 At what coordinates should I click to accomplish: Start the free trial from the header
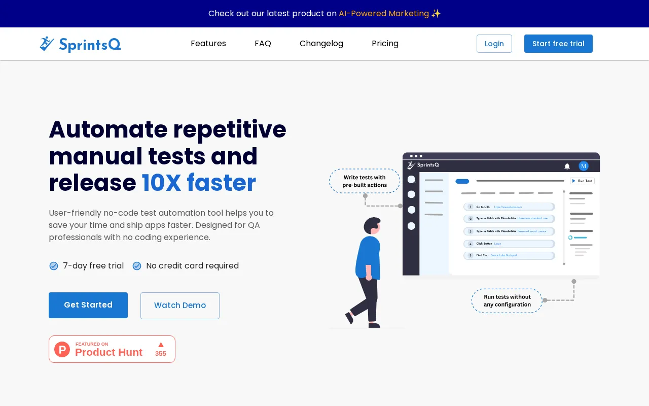coord(558,44)
